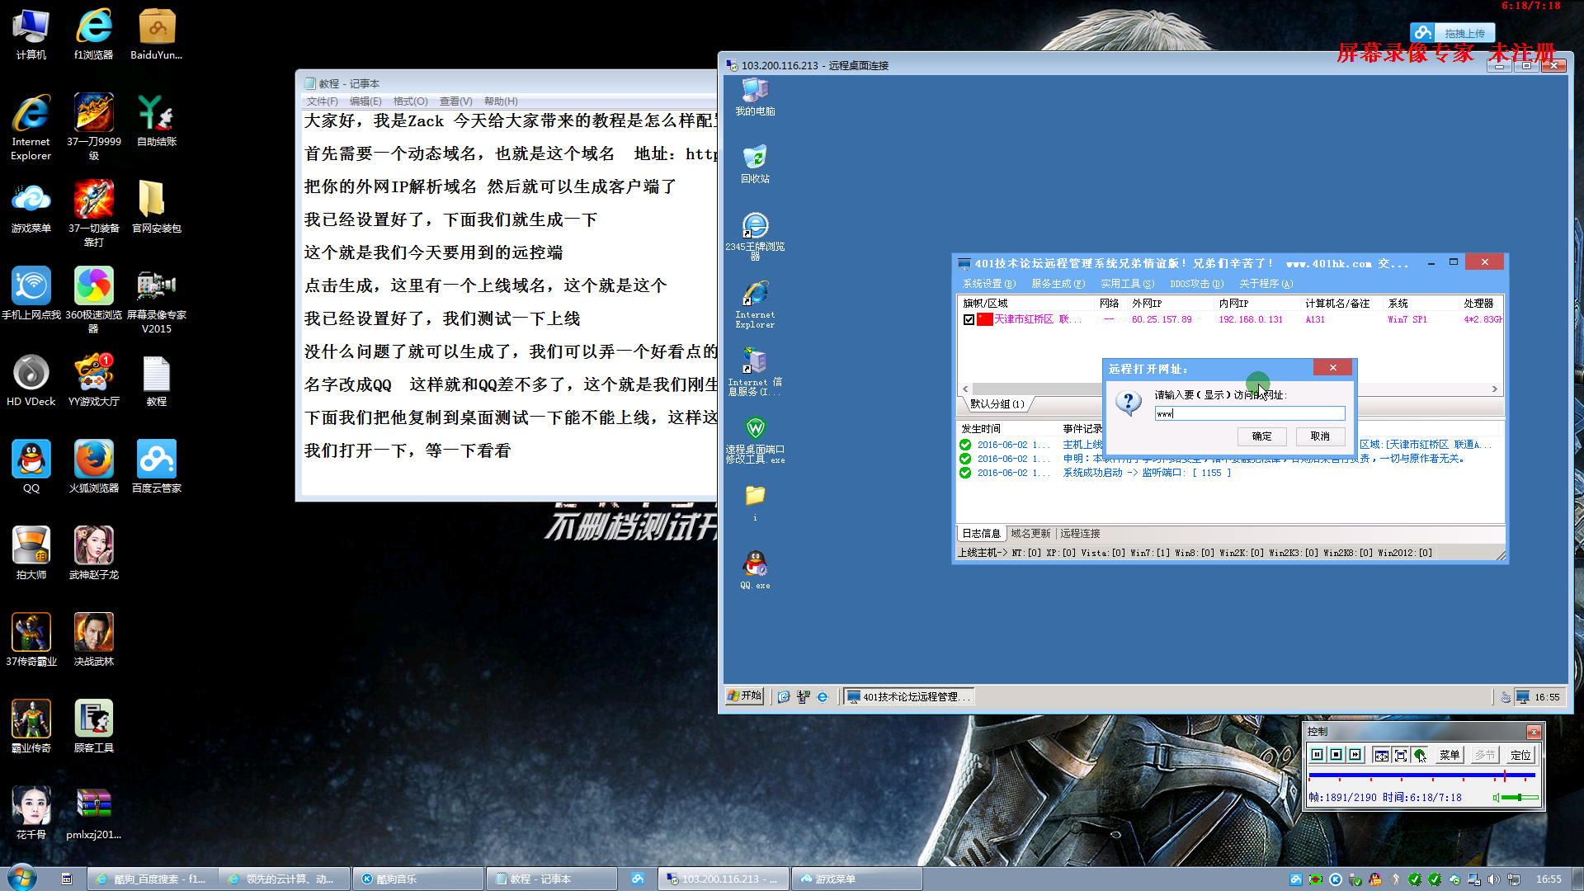The height and width of the screenshot is (891, 1584).
Task: Pause playback in the control panel
Action: click(x=1317, y=755)
